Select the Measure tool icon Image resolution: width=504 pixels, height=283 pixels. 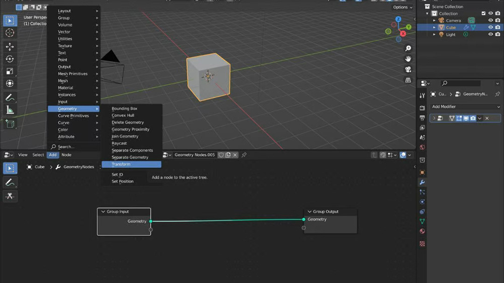coord(10,110)
